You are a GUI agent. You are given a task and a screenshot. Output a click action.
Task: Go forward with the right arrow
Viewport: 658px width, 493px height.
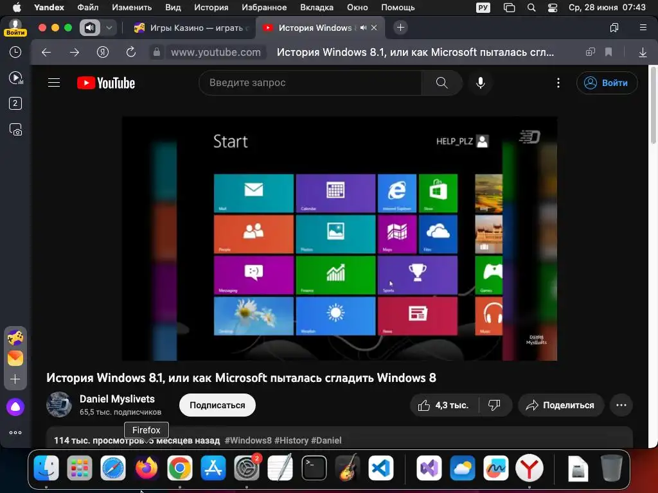(75, 52)
